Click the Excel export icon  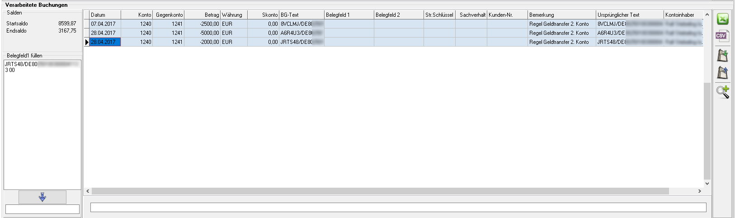(x=722, y=19)
